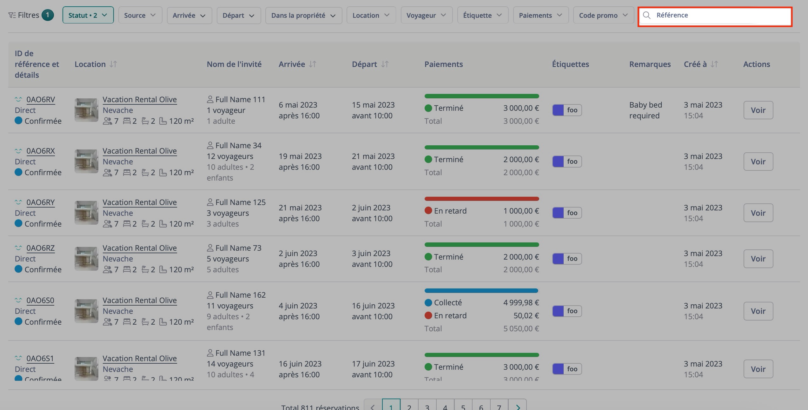
Task: Click the red payment progress bar for 0AO6RY
Action: (x=481, y=199)
